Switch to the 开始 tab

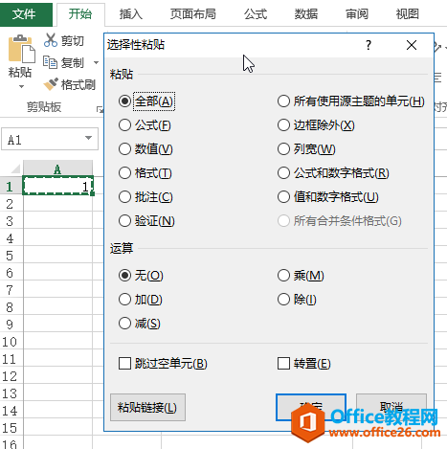pos(80,14)
